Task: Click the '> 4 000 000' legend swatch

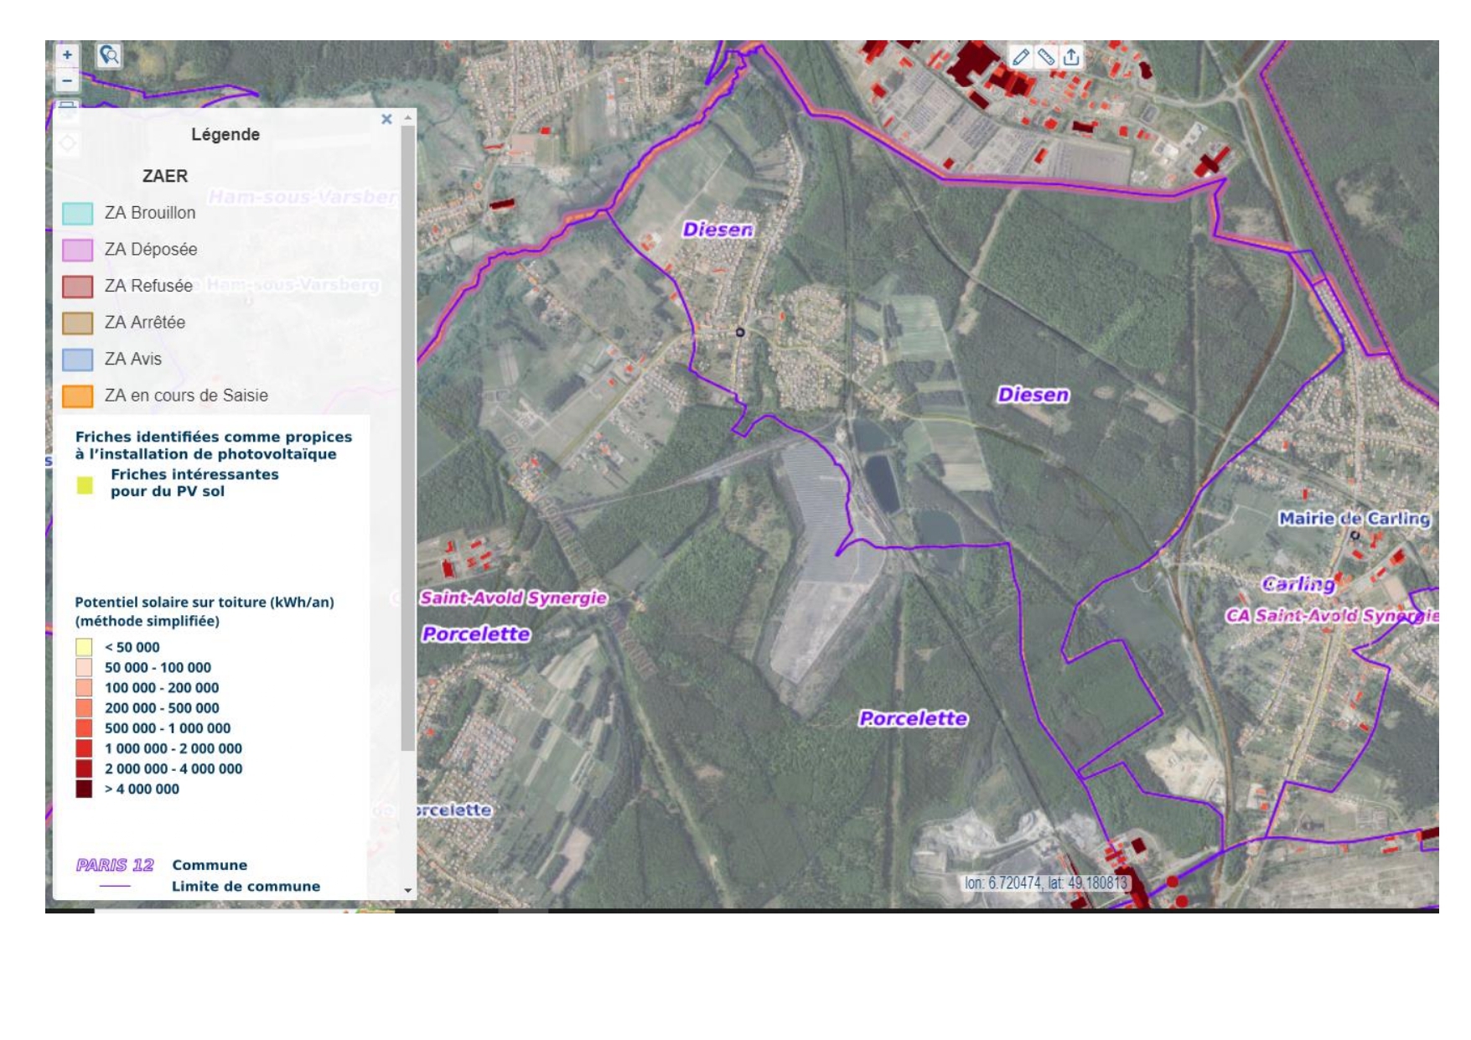Action: click(84, 789)
